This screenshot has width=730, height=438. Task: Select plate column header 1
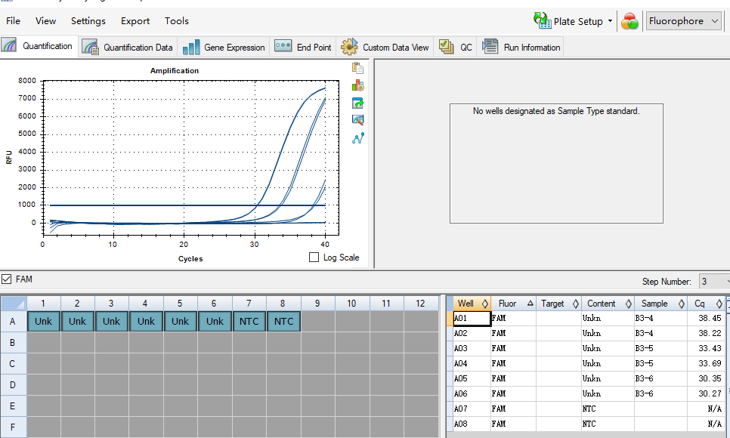(x=43, y=304)
